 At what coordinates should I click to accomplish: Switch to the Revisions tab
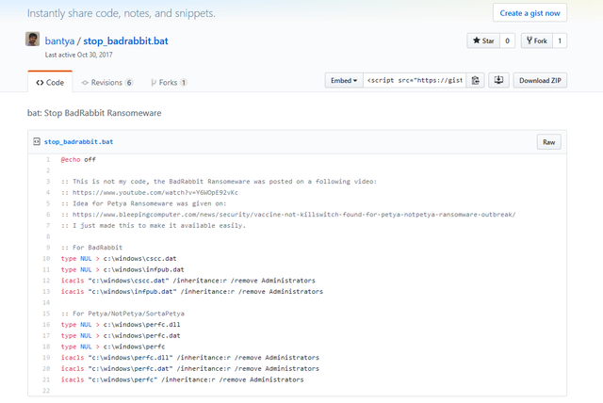[x=107, y=83]
